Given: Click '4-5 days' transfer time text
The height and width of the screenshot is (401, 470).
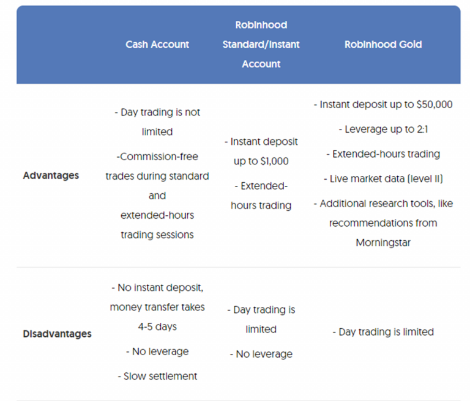Looking at the screenshot, I should click(157, 326).
